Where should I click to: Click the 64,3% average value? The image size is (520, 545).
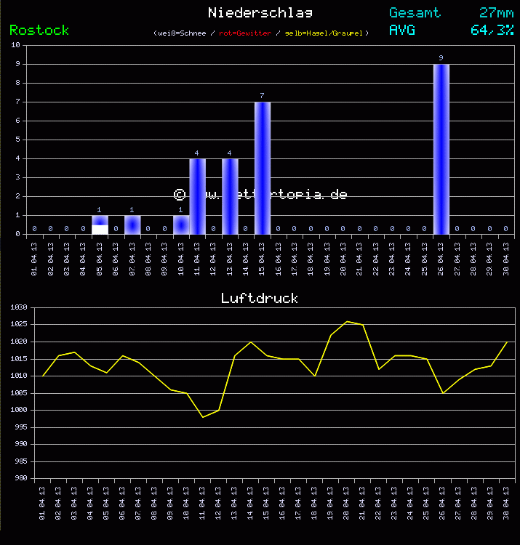492,30
